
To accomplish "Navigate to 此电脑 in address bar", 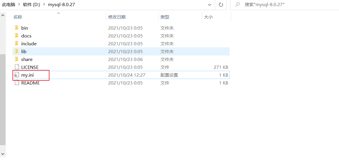I will [9, 5].
